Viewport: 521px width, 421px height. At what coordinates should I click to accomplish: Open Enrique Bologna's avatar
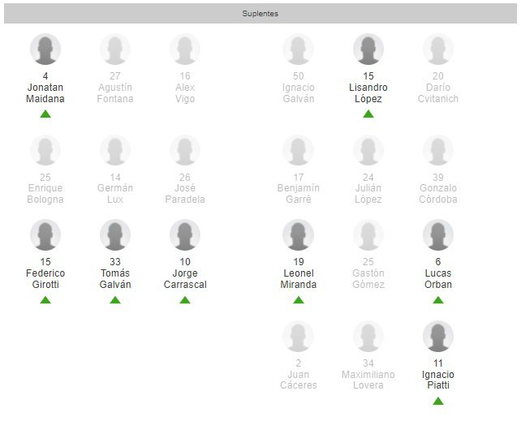pyautogui.click(x=45, y=151)
